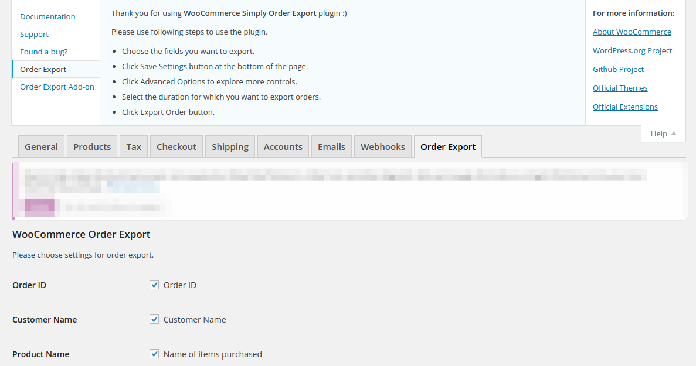
Task: Switch to the Products settings tab
Action: 92,146
